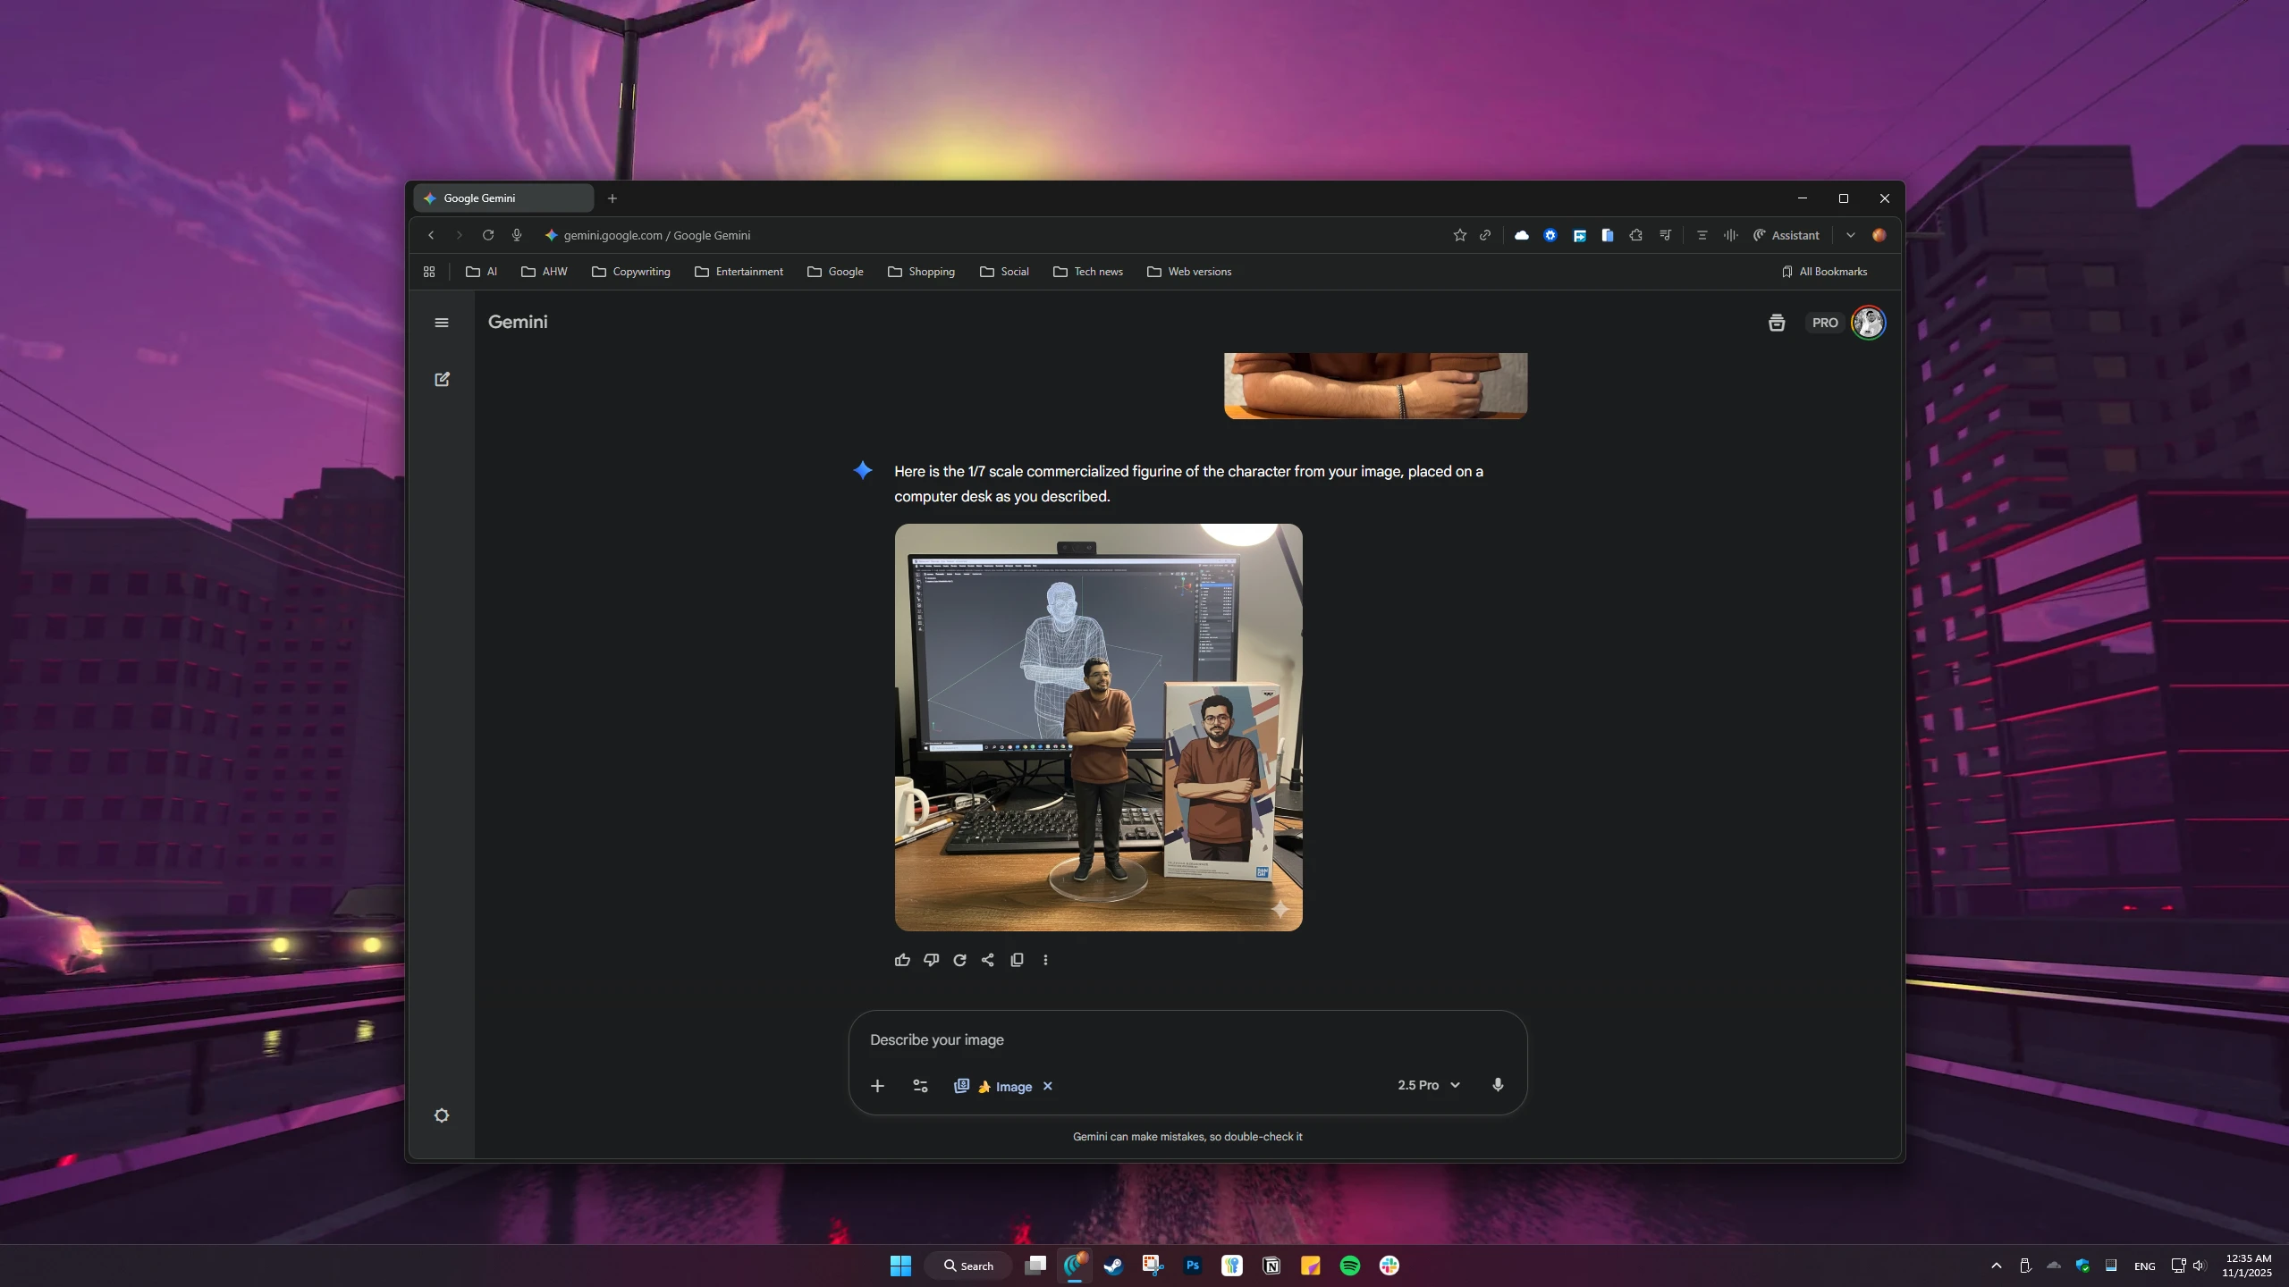2289x1287 pixels.
Task: Expand the browser toolbar chevron dropdown
Action: (1851, 235)
